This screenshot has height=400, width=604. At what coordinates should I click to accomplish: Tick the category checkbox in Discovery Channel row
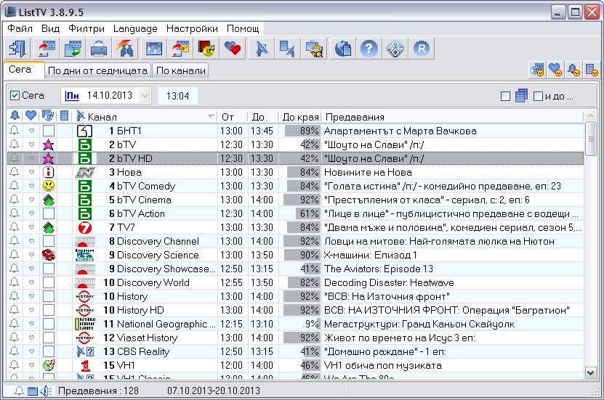(x=49, y=241)
